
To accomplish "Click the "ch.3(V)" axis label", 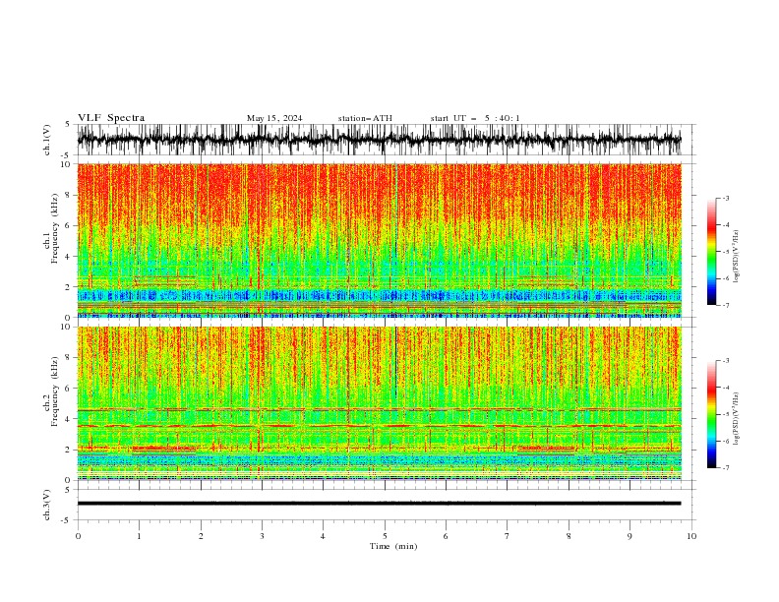I will pos(47,505).
